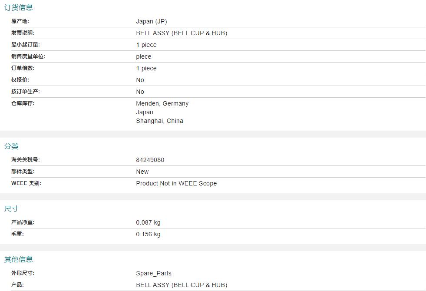Click the gross weight 0.156 kg value
The height and width of the screenshot is (291, 426).
point(148,234)
